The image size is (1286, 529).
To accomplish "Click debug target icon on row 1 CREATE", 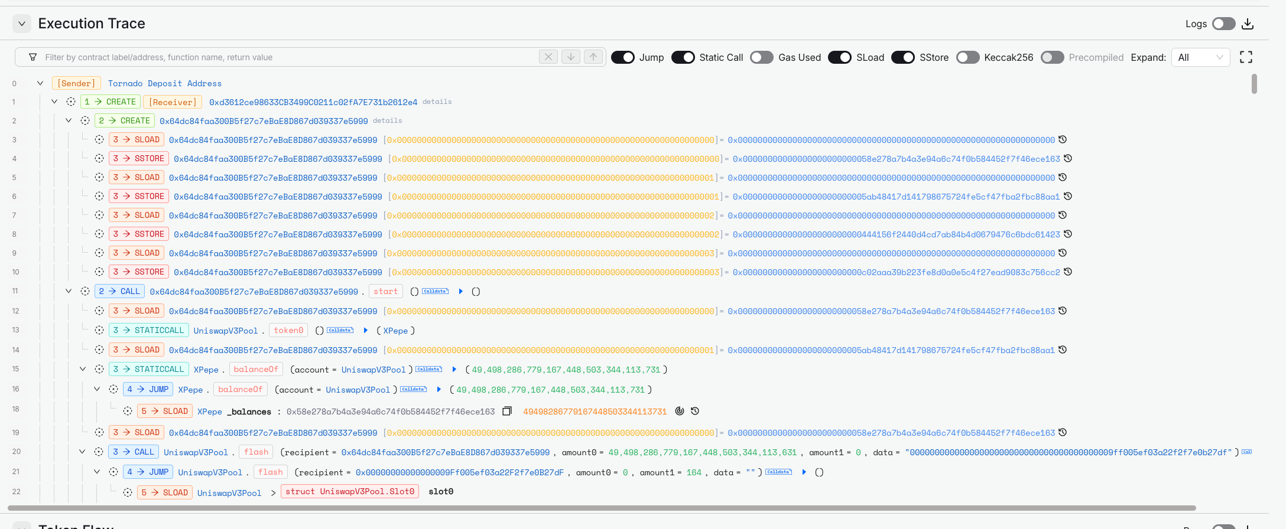I will click(x=71, y=102).
